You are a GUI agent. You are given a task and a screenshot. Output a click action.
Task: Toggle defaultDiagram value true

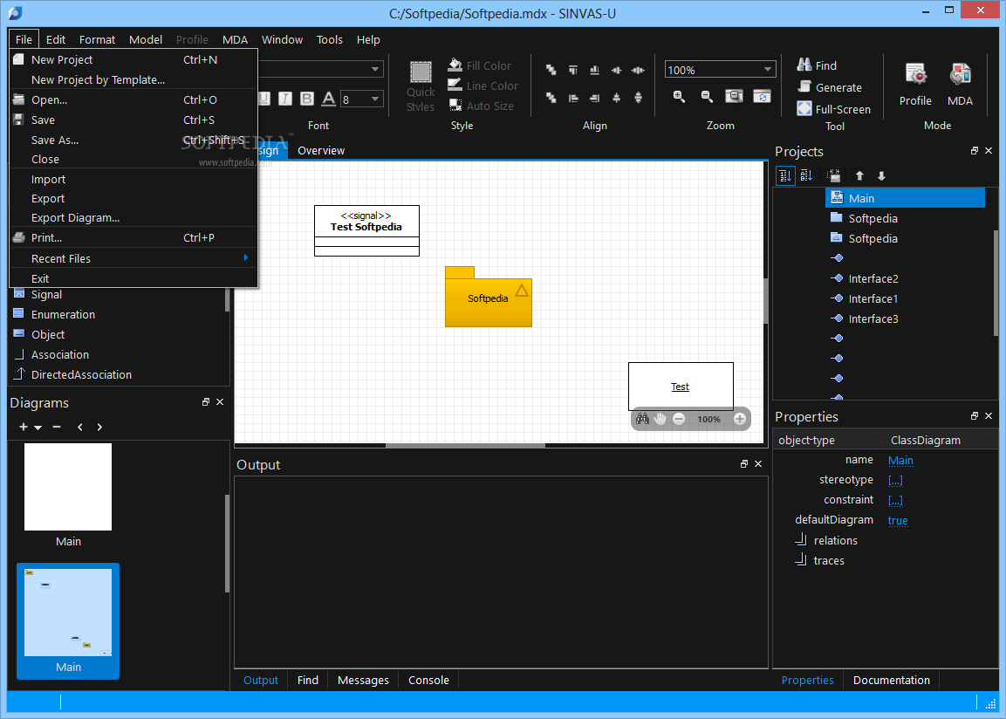(x=898, y=520)
